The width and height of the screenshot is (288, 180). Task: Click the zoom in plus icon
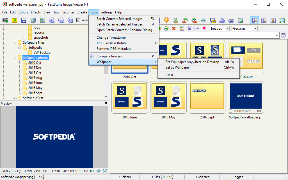coord(52,20)
